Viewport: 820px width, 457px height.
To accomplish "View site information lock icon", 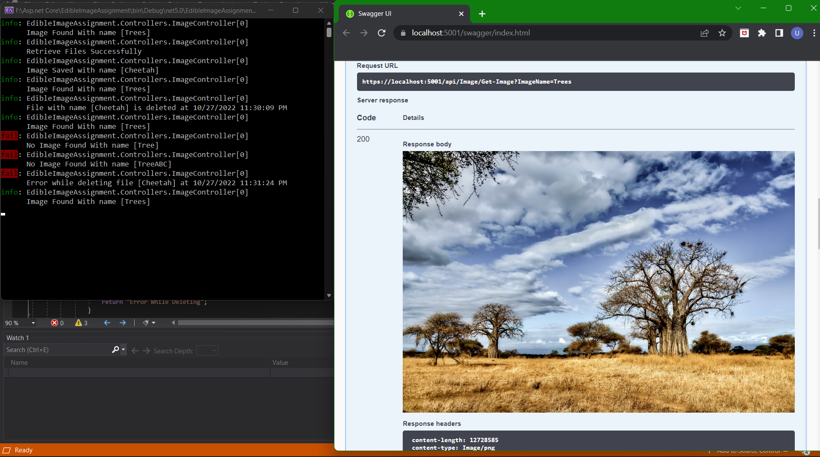I will pos(403,33).
